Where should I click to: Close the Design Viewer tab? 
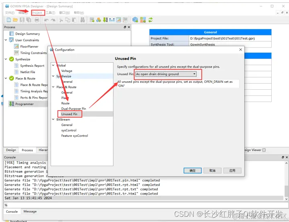click(264, 150)
